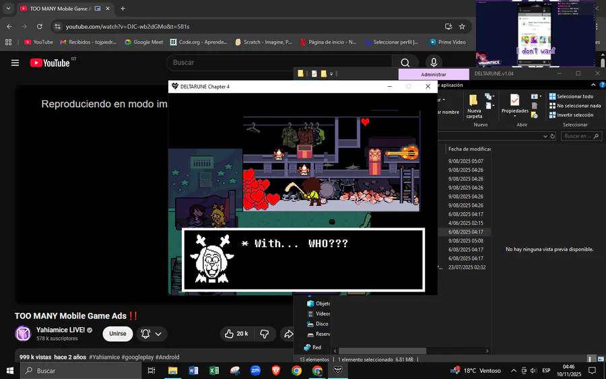Open the volume control in system tray
The width and height of the screenshot is (606, 379).
(533, 370)
